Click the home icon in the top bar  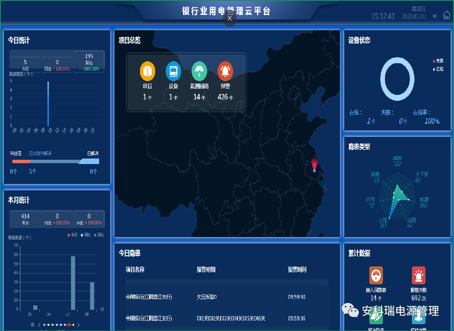tap(446, 14)
